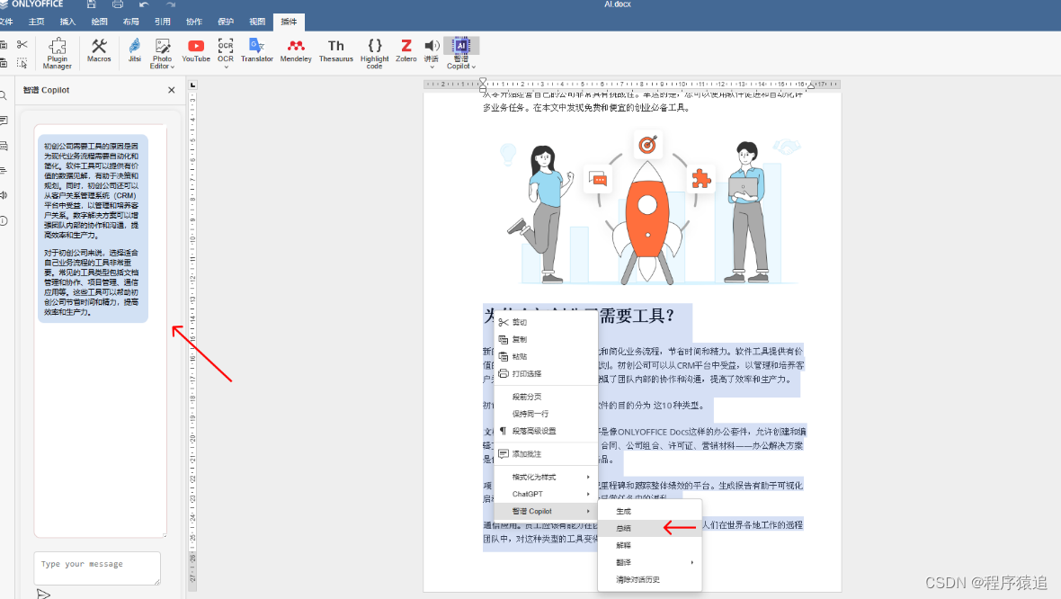
Task: Choose 打印选择 (Print selection) in the menu
Action: pos(546,373)
